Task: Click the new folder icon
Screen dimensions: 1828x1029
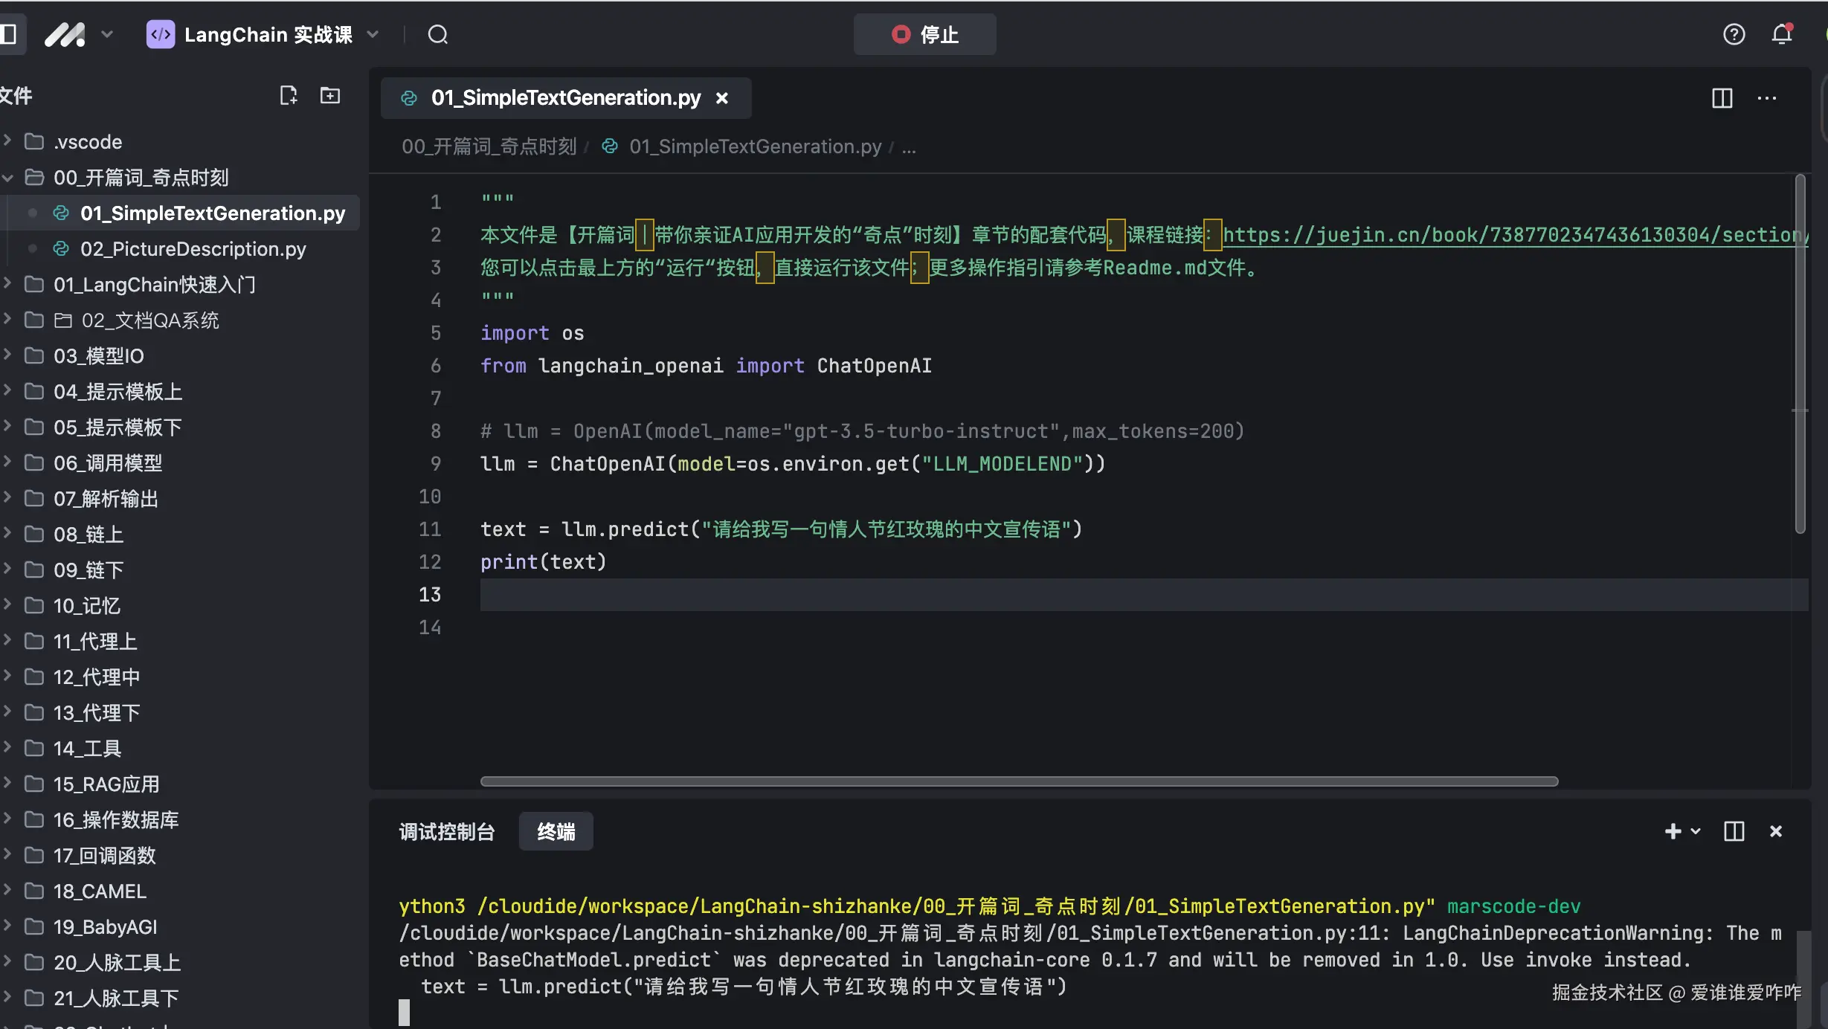Action: click(329, 95)
